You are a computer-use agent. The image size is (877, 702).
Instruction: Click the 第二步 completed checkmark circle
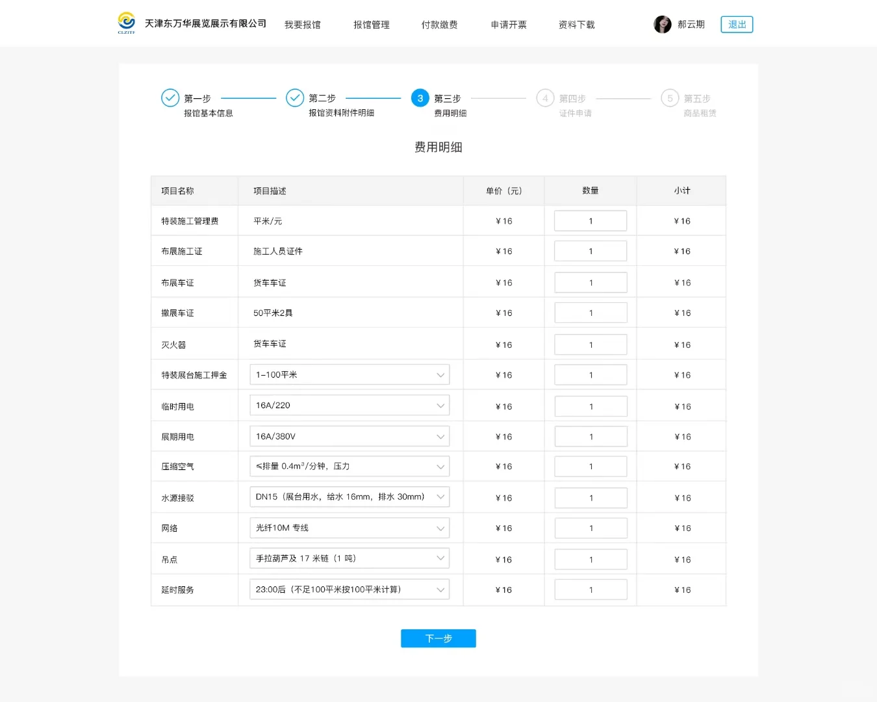point(295,97)
